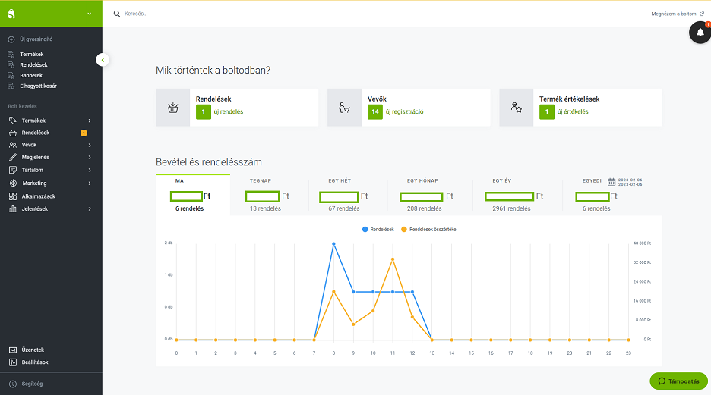Click the customers icon in Vevők card
The height and width of the screenshot is (395, 711).
click(x=344, y=108)
